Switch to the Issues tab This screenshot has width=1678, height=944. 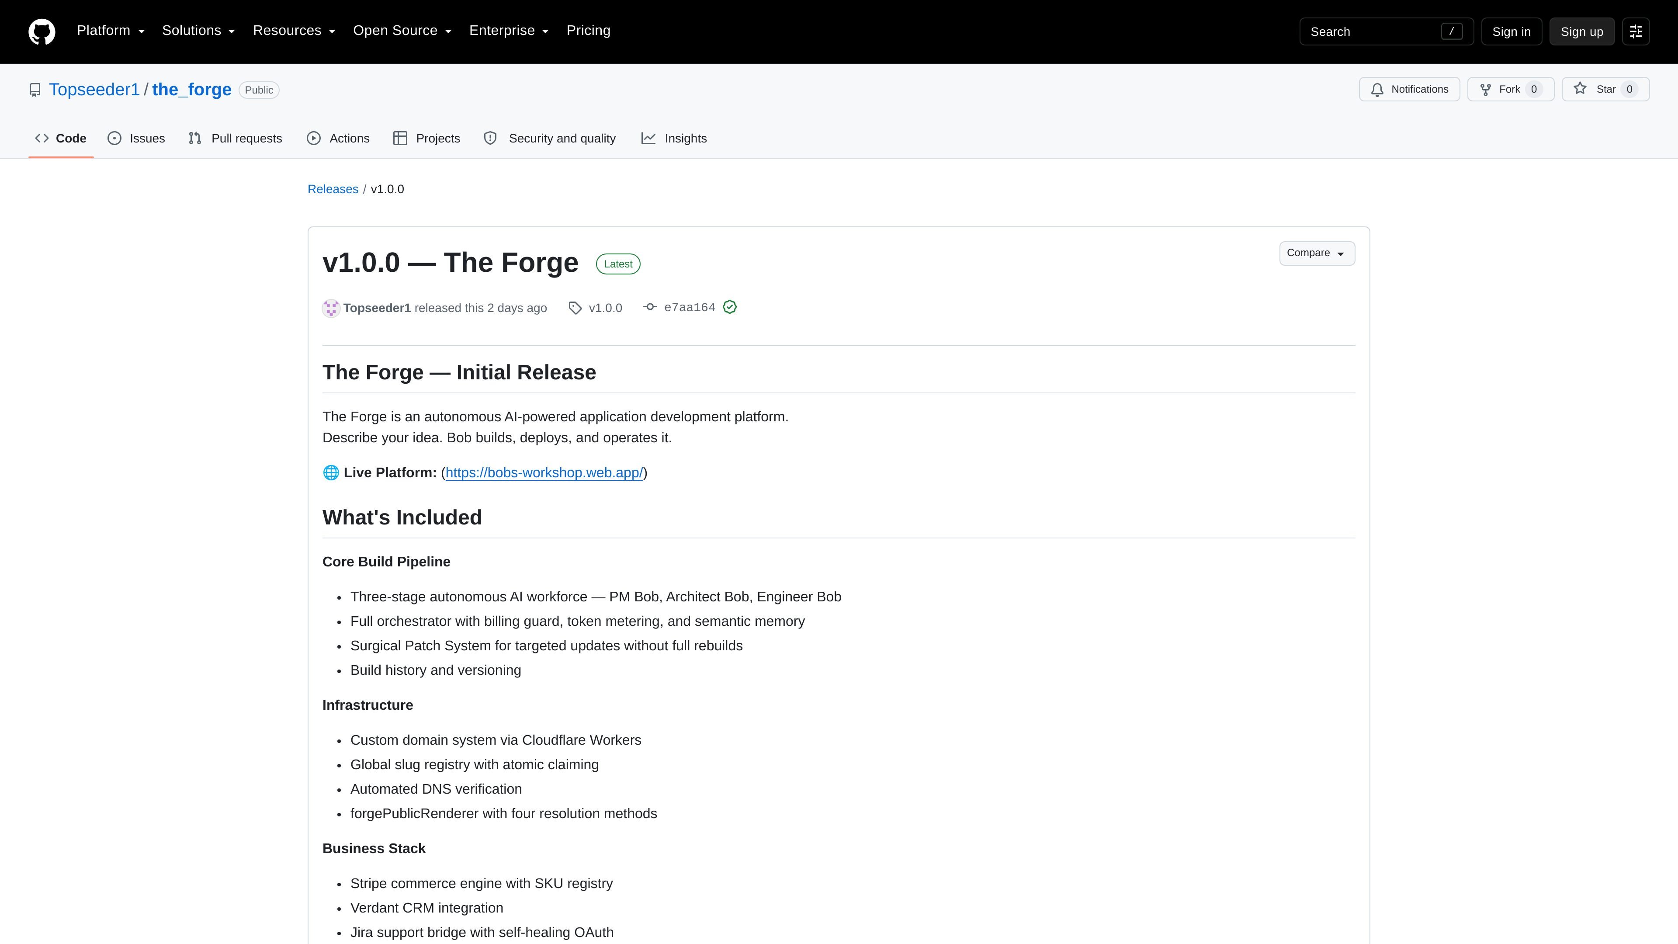point(136,138)
